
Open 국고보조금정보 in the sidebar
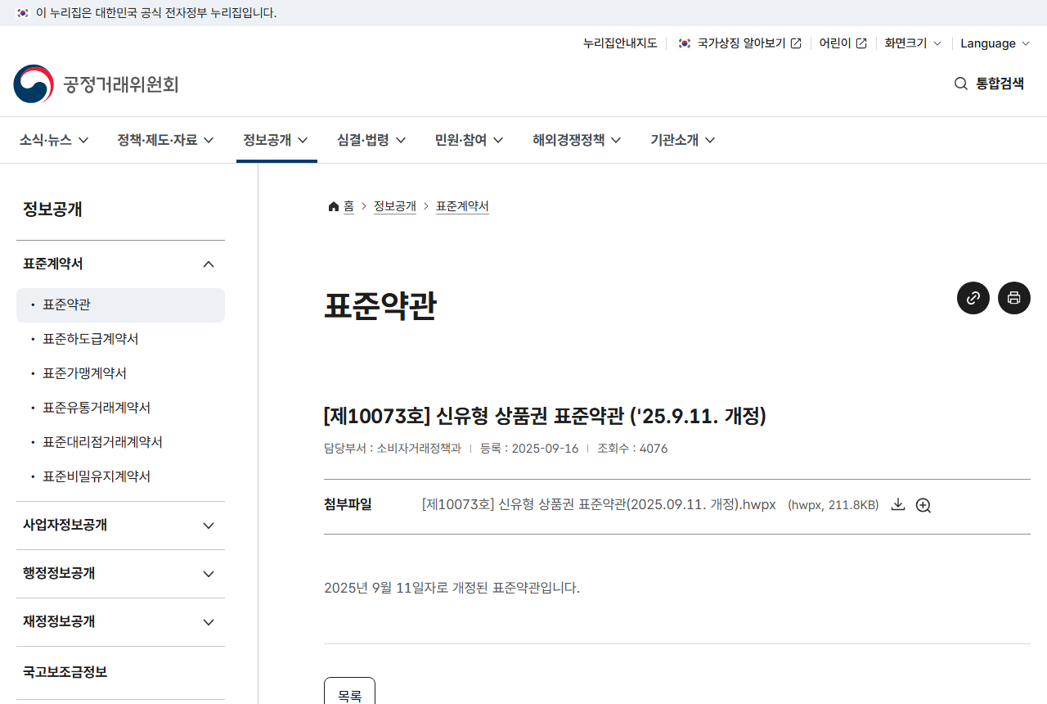pyautogui.click(x=120, y=673)
